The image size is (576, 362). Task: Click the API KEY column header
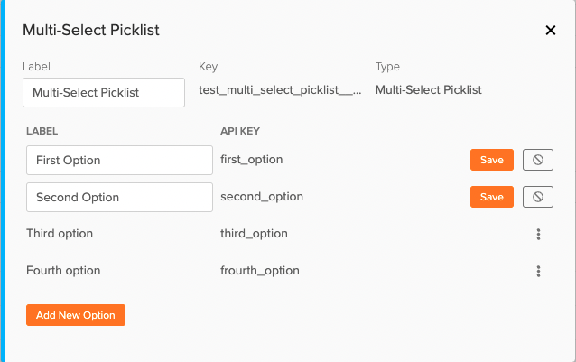(240, 131)
